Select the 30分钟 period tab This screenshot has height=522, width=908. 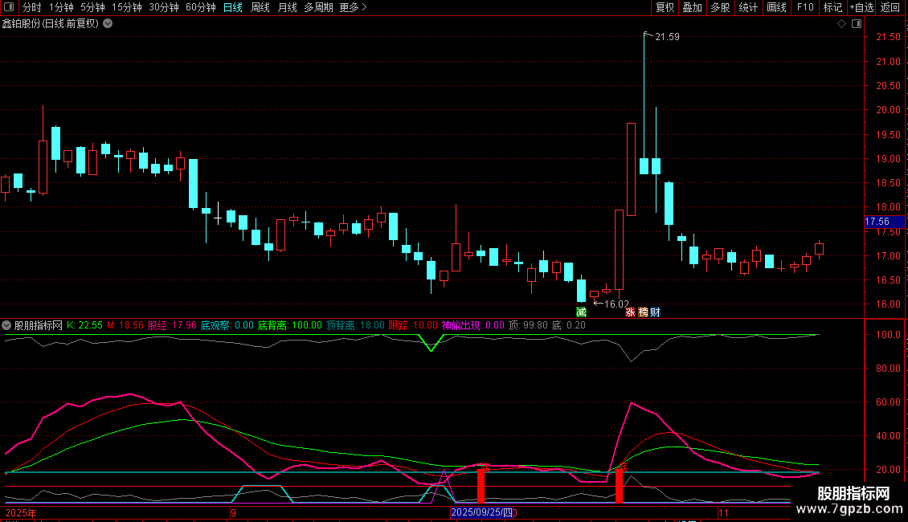click(164, 7)
